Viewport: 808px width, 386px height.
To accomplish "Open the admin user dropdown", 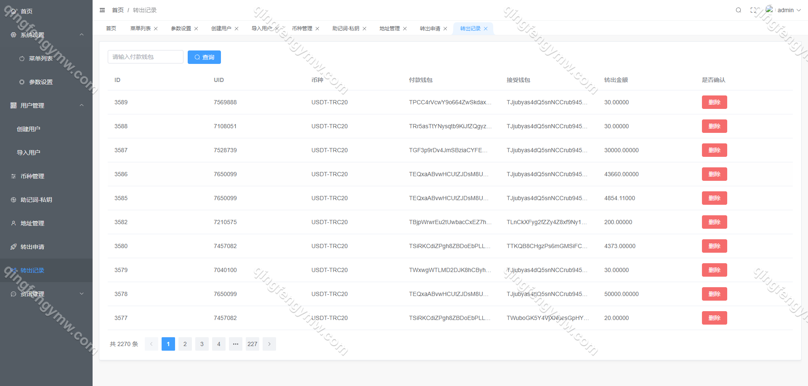I will (789, 10).
